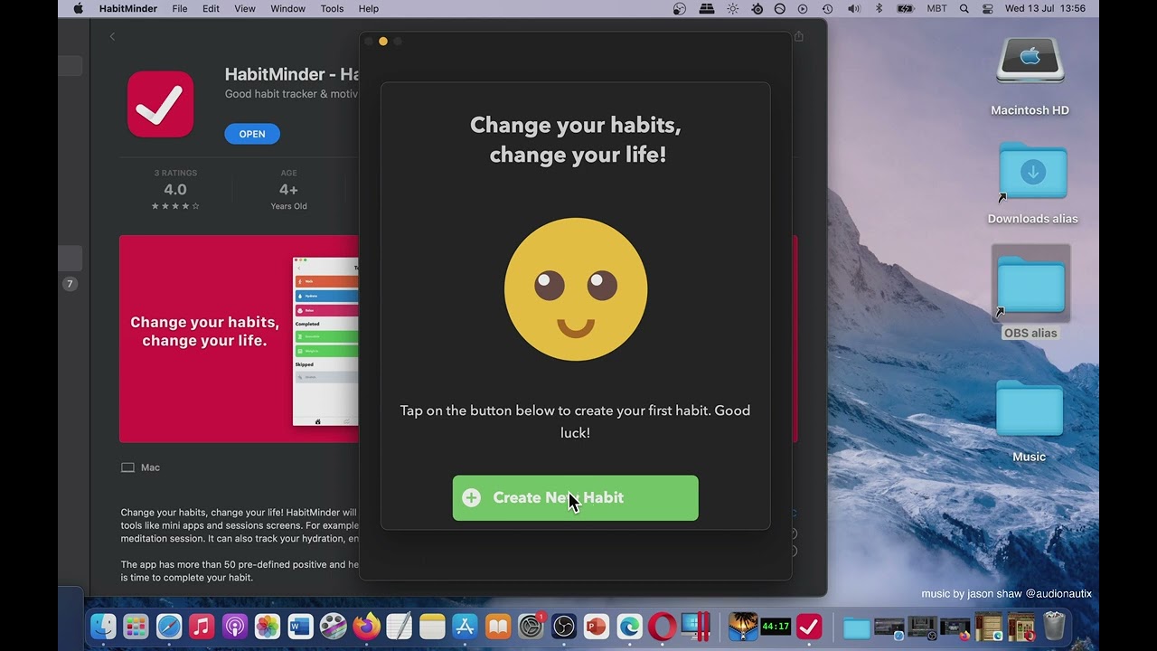Click the Create New Habit button
This screenshot has height=651, width=1157.
point(575,498)
